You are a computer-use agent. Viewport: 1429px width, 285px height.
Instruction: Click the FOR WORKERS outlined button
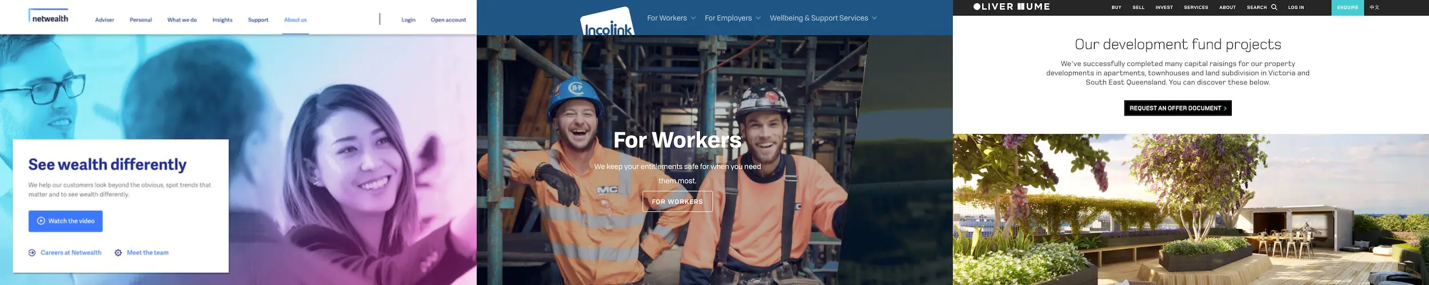pyautogui.click(x=677, y=202)
